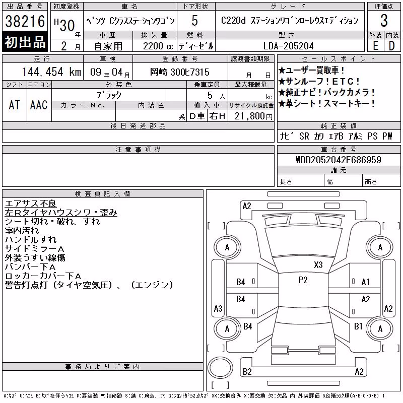The width and height of the screenshot is (403, 403).
Task: Click the note ハンドルすれ
Action: 31,240
